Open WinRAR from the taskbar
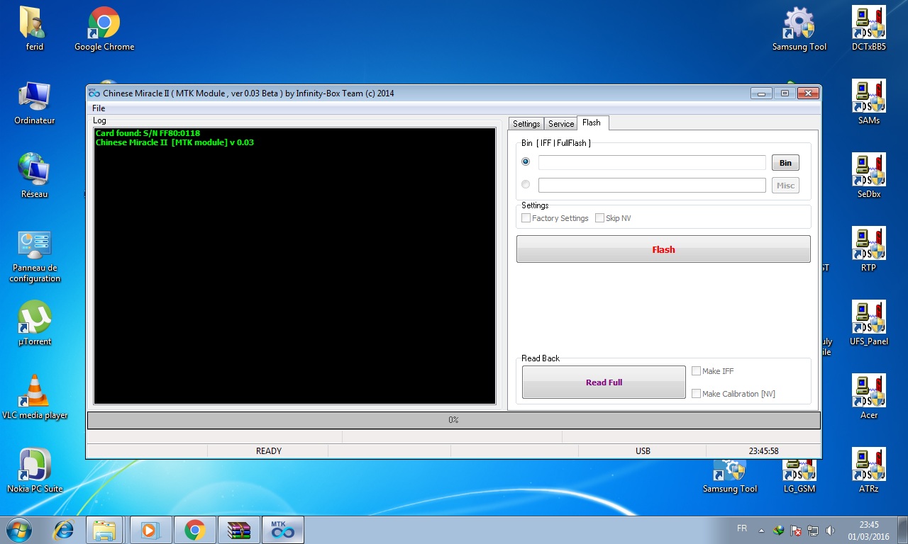Viewport: 908px width, 544px height. click(x=238, y=530)
